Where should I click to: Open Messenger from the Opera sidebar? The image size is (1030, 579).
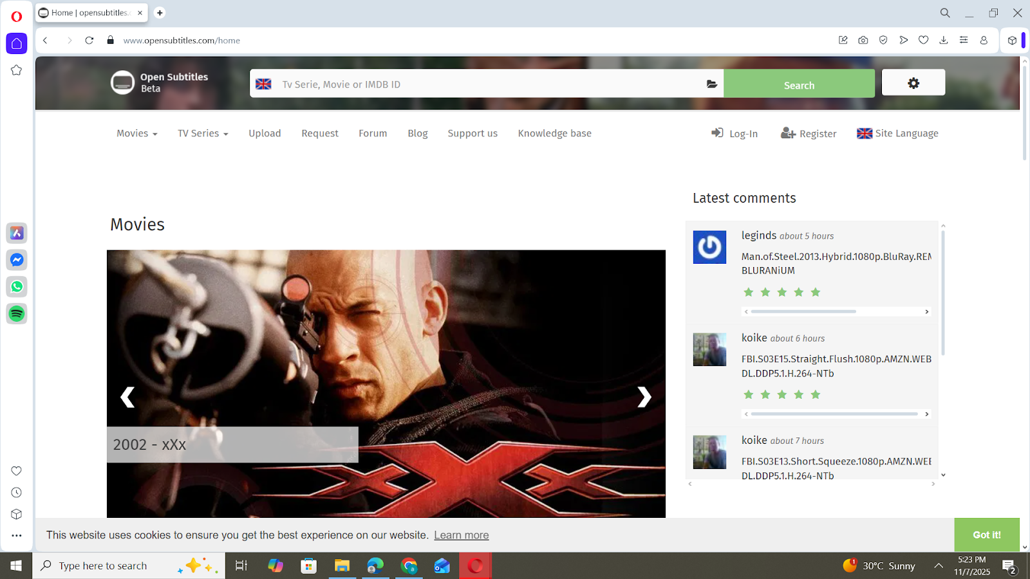[17, 260]
